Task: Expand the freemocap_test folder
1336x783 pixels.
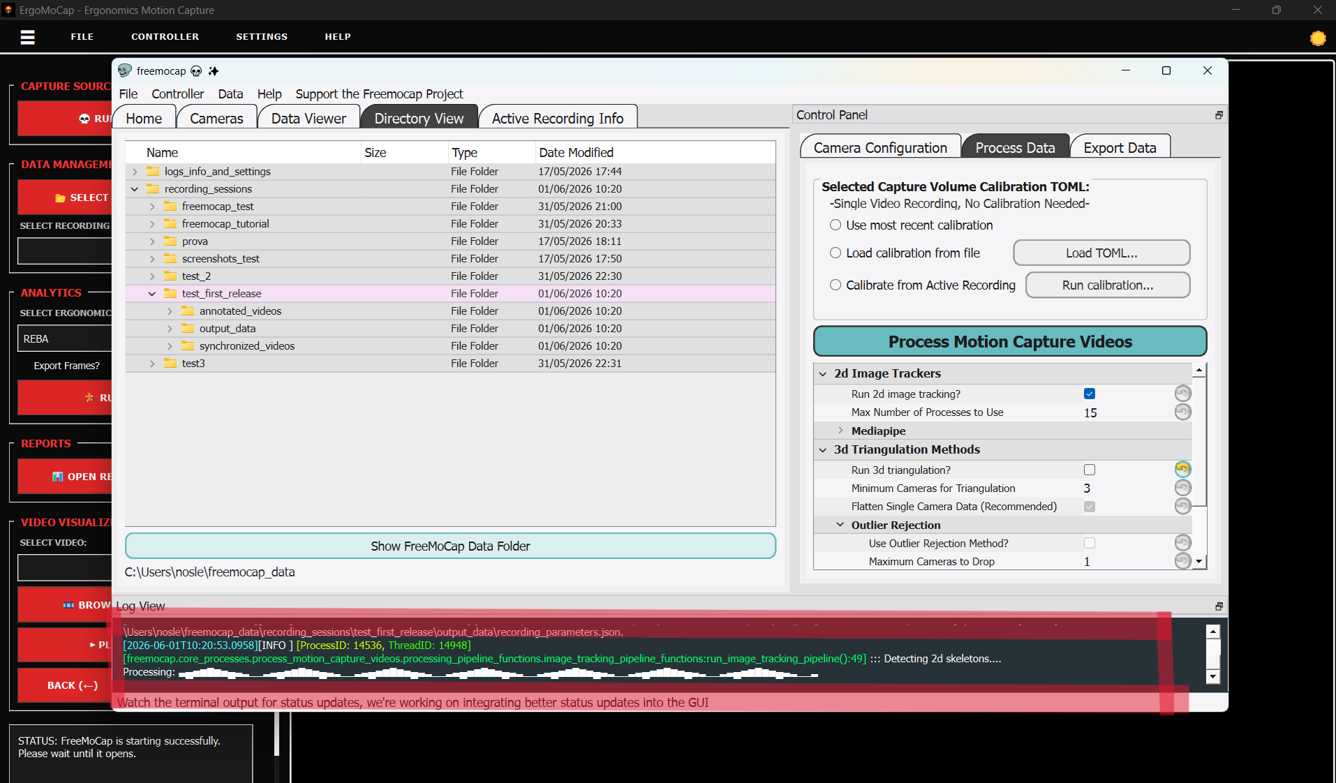Action: (x=152, y=206)
